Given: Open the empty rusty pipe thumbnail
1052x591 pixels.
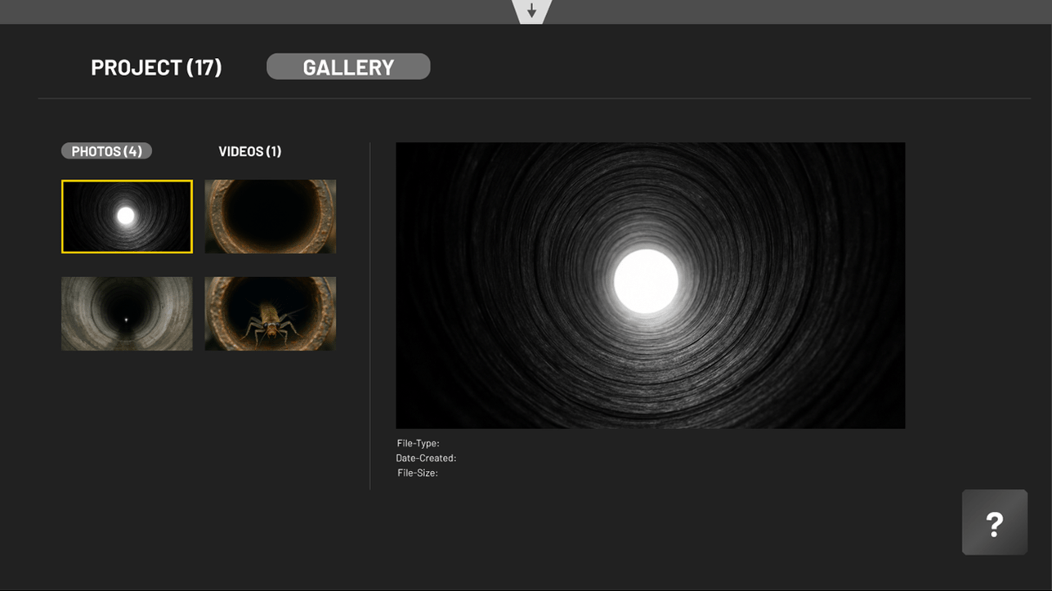Looking at the screenshot, I should tap(270, 217).
